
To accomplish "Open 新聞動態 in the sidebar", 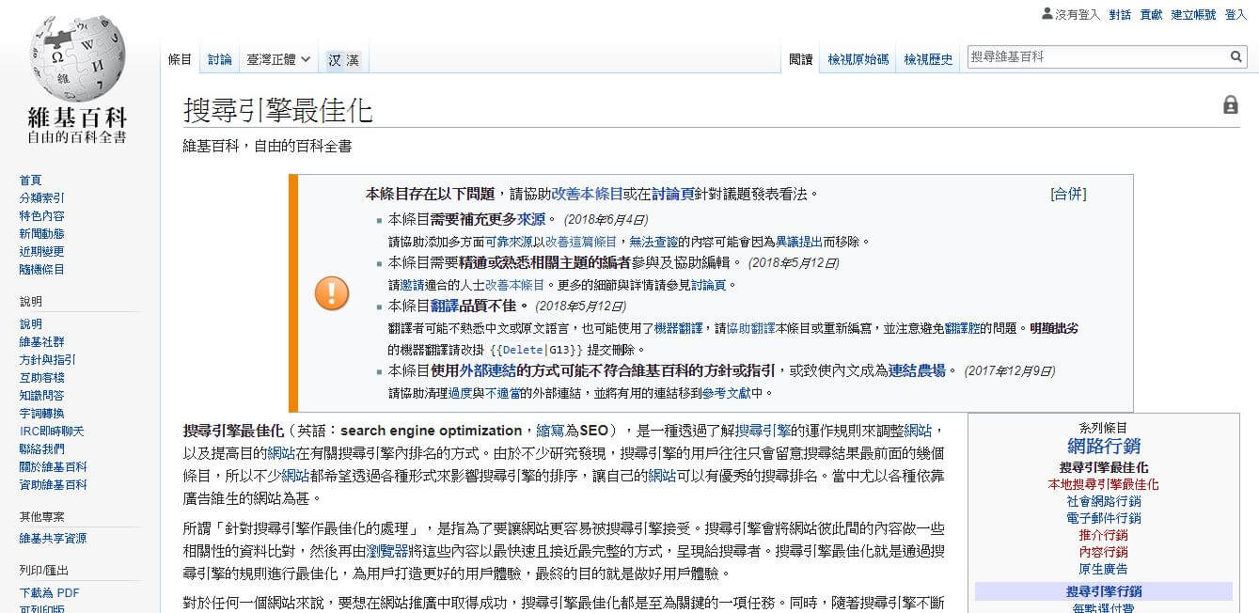I will 41,233.
